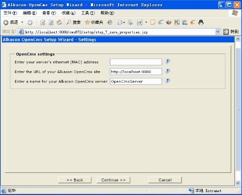Image resolution: width=242 pixels, height=195 pixels.
Task: Click the IE icon in title bar
Action: 3,5
